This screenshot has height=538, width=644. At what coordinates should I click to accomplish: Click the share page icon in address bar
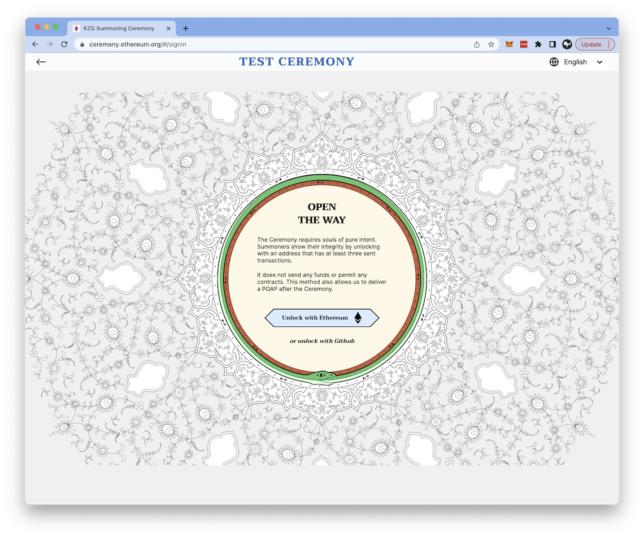coord(477,44)
